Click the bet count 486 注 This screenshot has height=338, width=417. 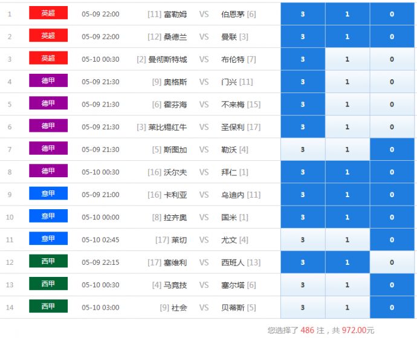click(313, 330)
